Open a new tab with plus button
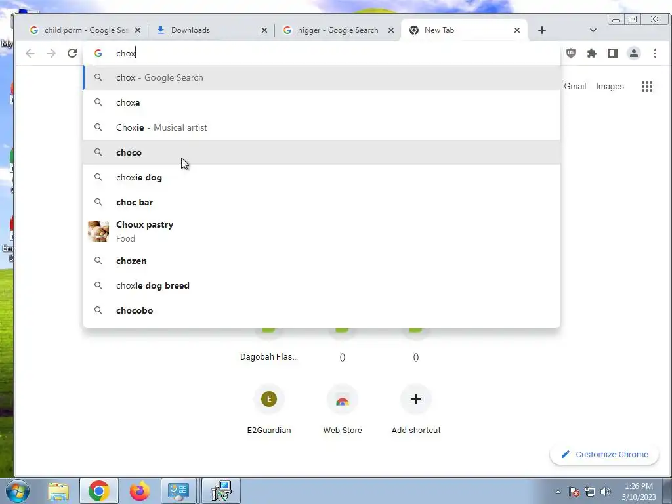Screen dimensions: 672x504 [541, 30]
